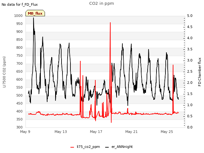Click the 'No data for f_FD_Flux' message

coord(20,4)
